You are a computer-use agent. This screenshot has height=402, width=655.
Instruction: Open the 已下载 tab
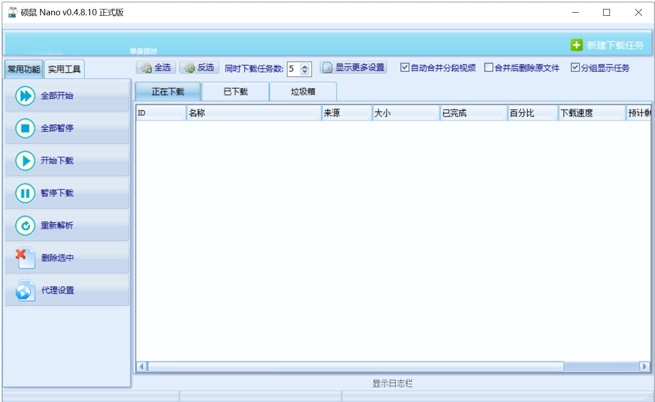coord(235,91)
